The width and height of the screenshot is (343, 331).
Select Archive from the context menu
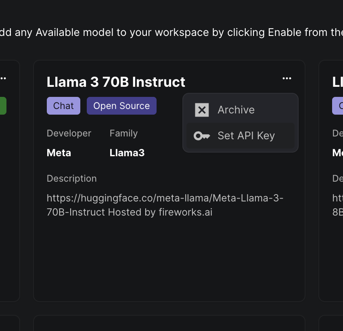pos(236,110)
